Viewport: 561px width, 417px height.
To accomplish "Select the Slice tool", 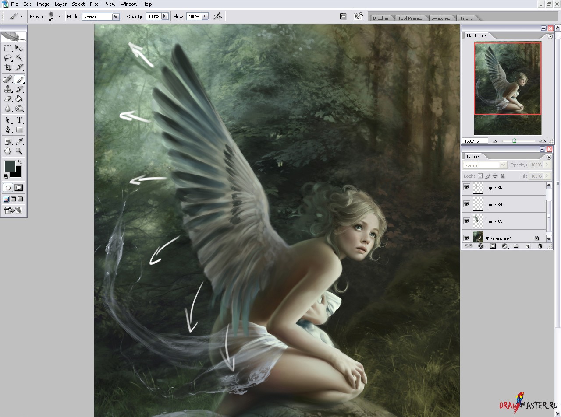I will [19, 67].
